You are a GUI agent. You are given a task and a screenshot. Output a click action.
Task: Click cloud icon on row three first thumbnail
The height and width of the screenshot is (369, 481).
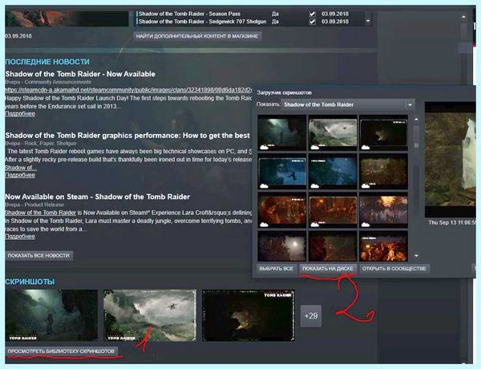coord(264,225)
